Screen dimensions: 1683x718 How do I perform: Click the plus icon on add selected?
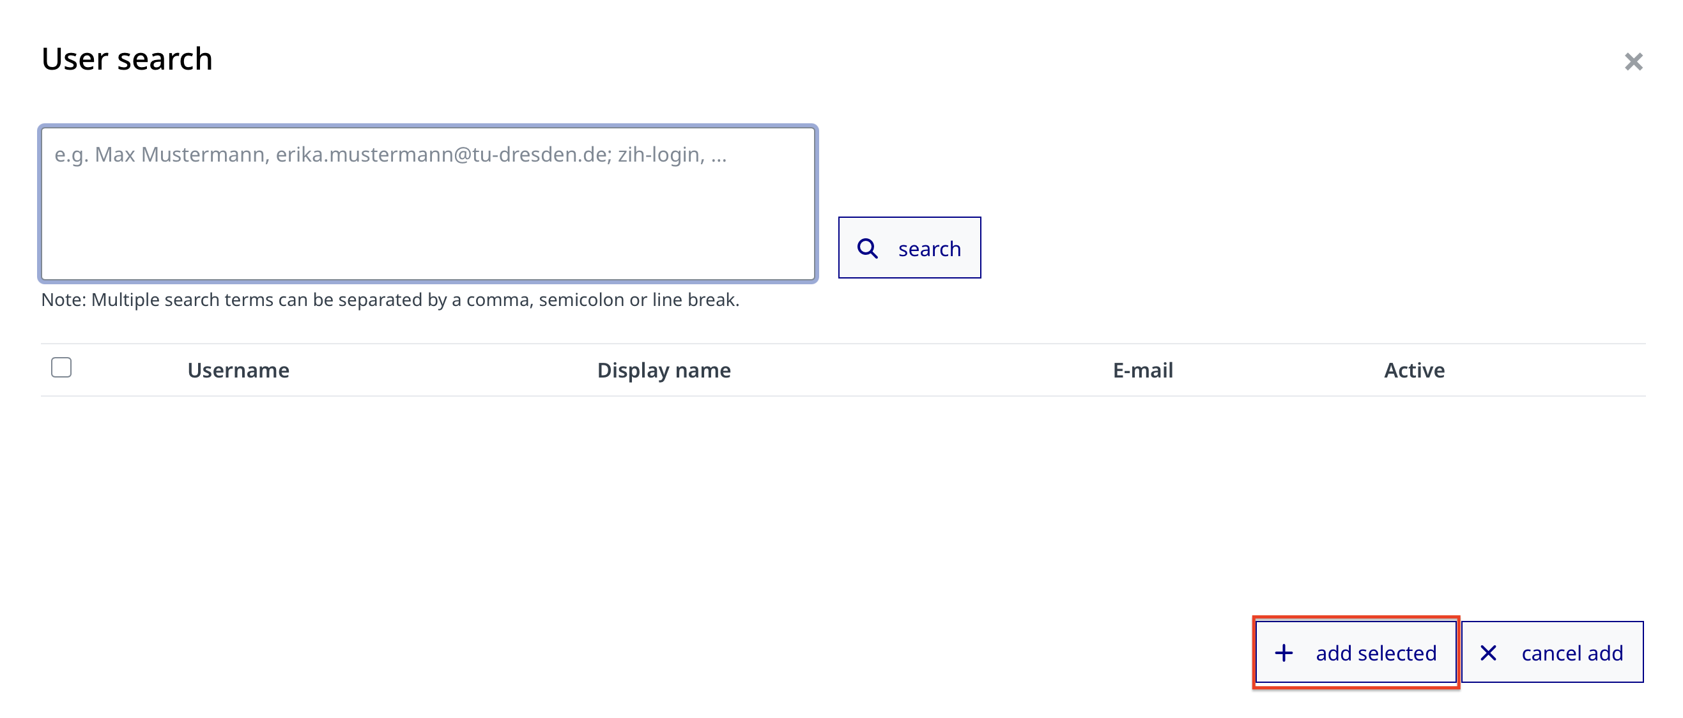click(x=1283, y=652)
